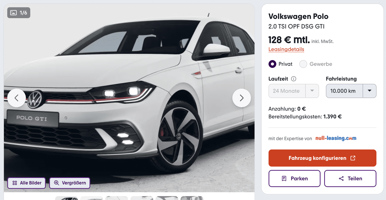Click the bookmark icon in Parken
The width and height of the screenshot is (386, 200).
point(284,178)
